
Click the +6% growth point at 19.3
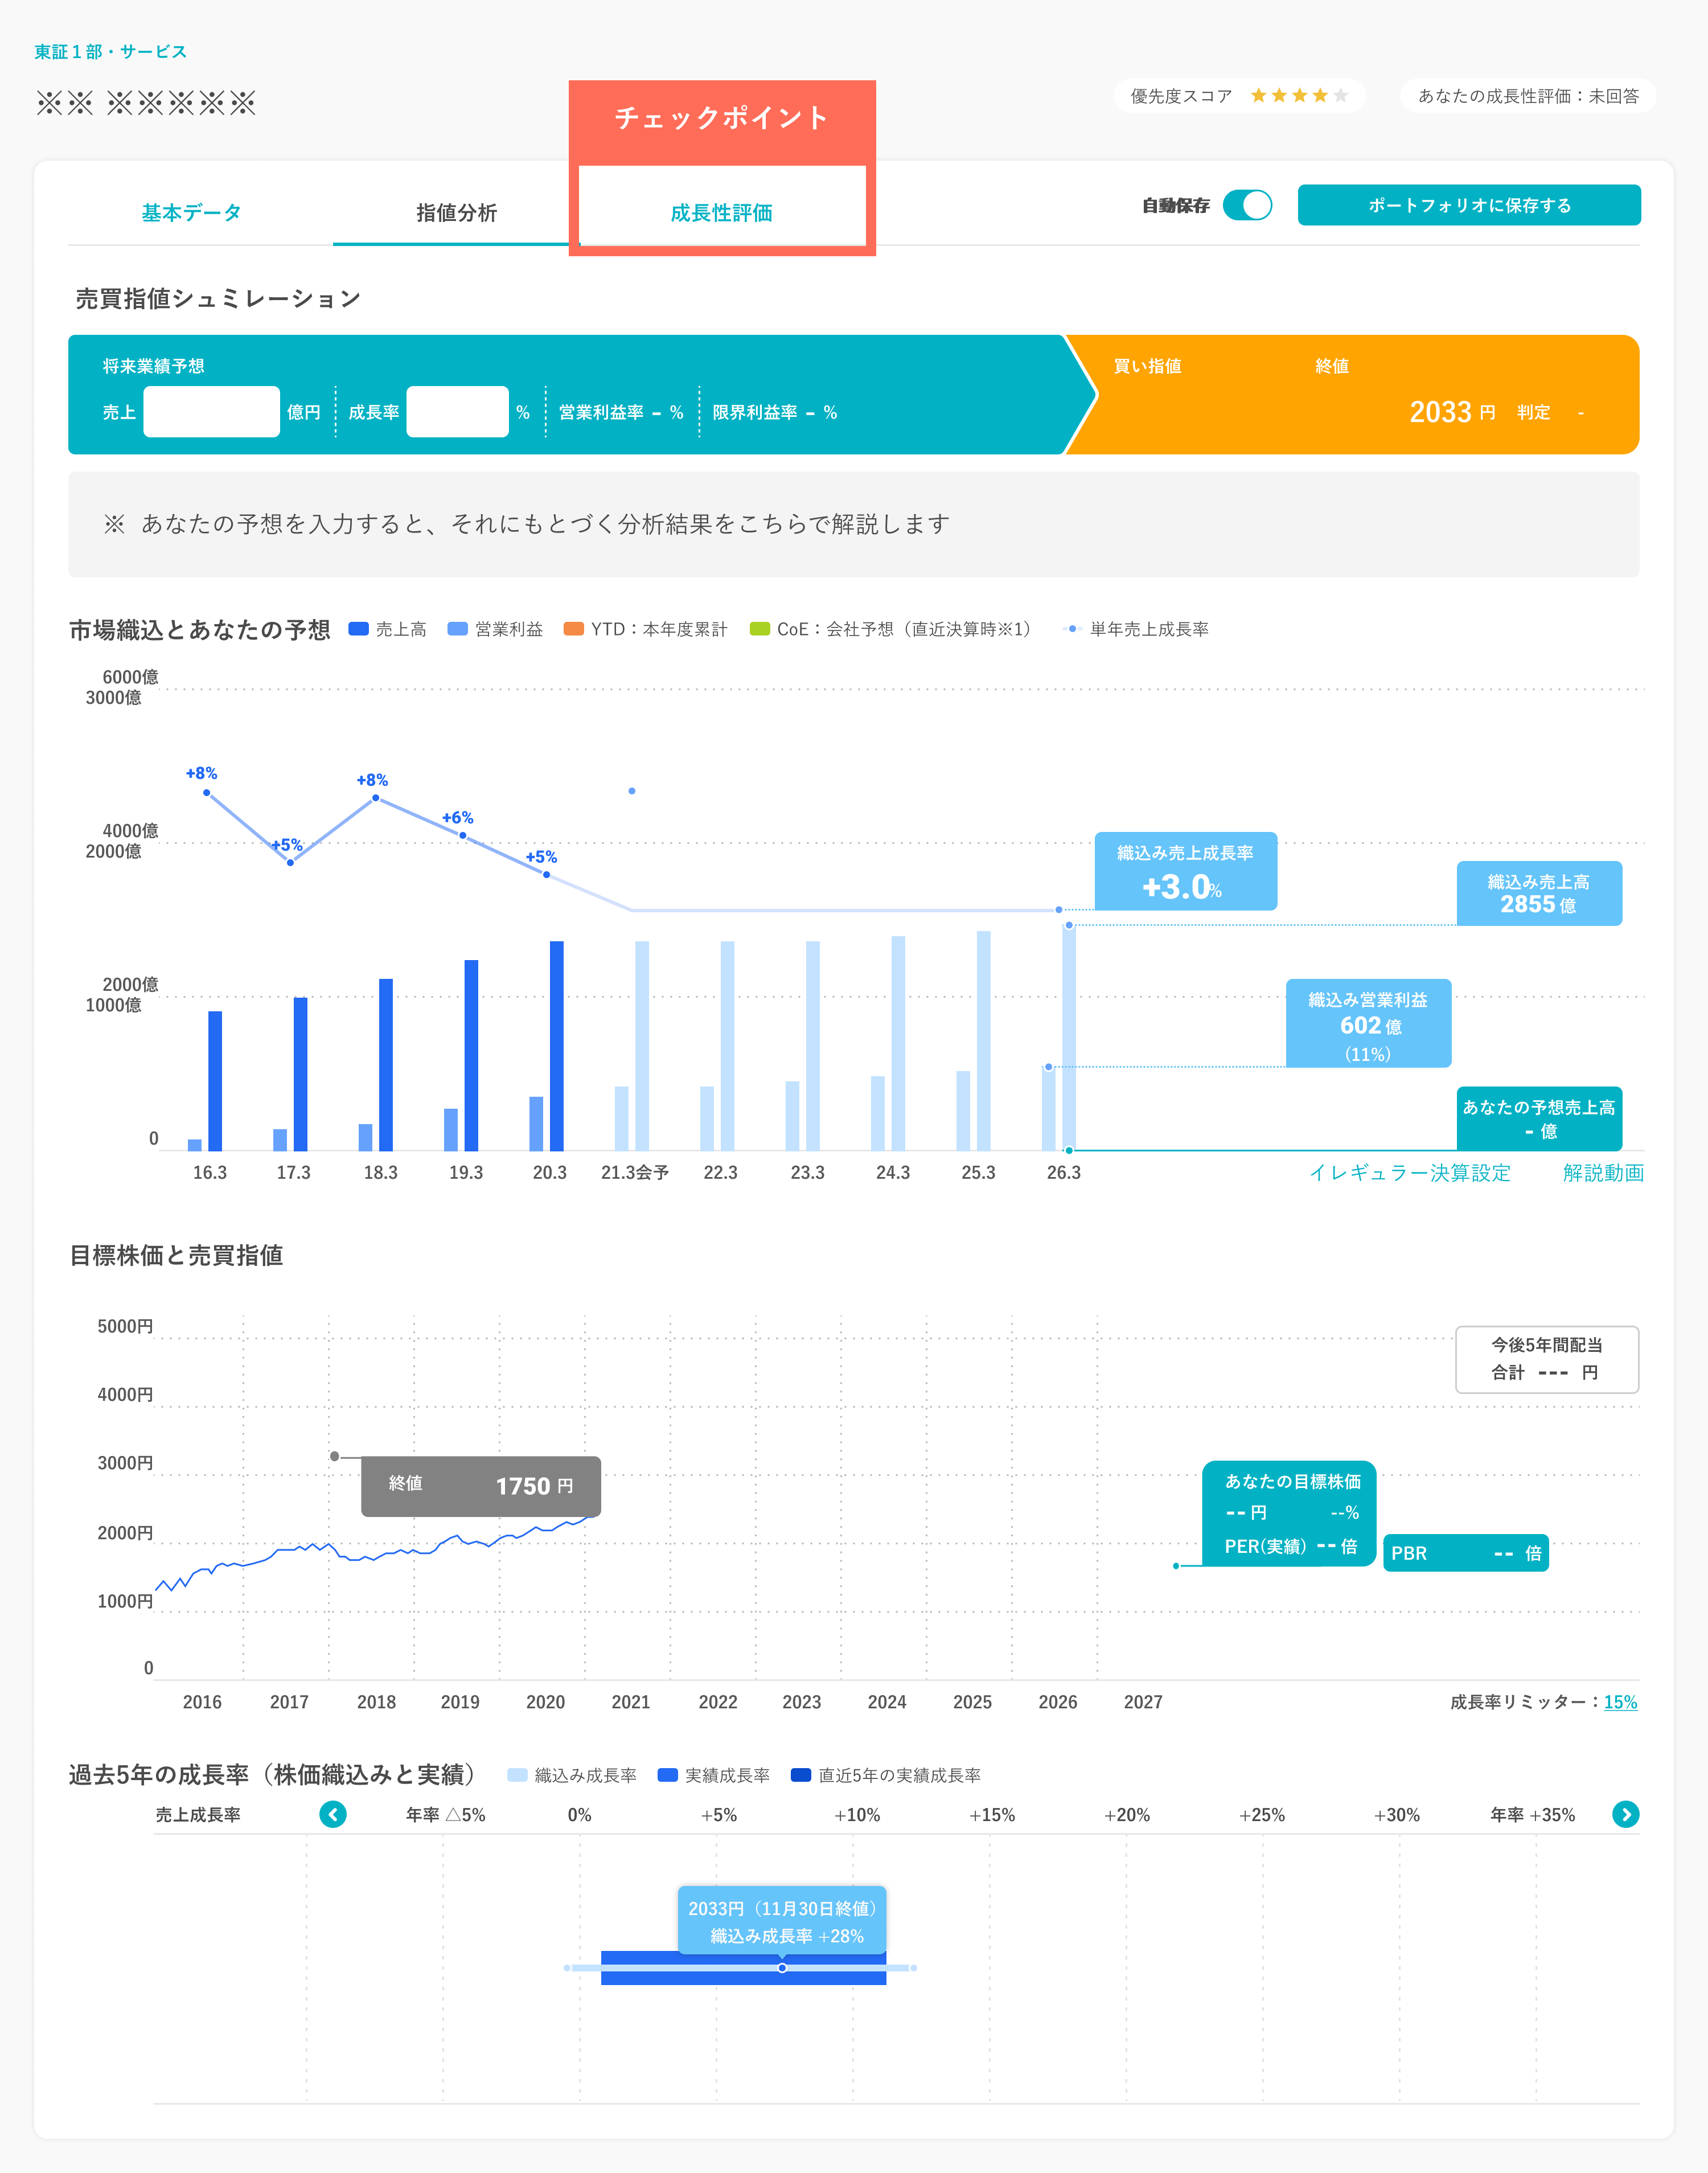click(462, 835)
